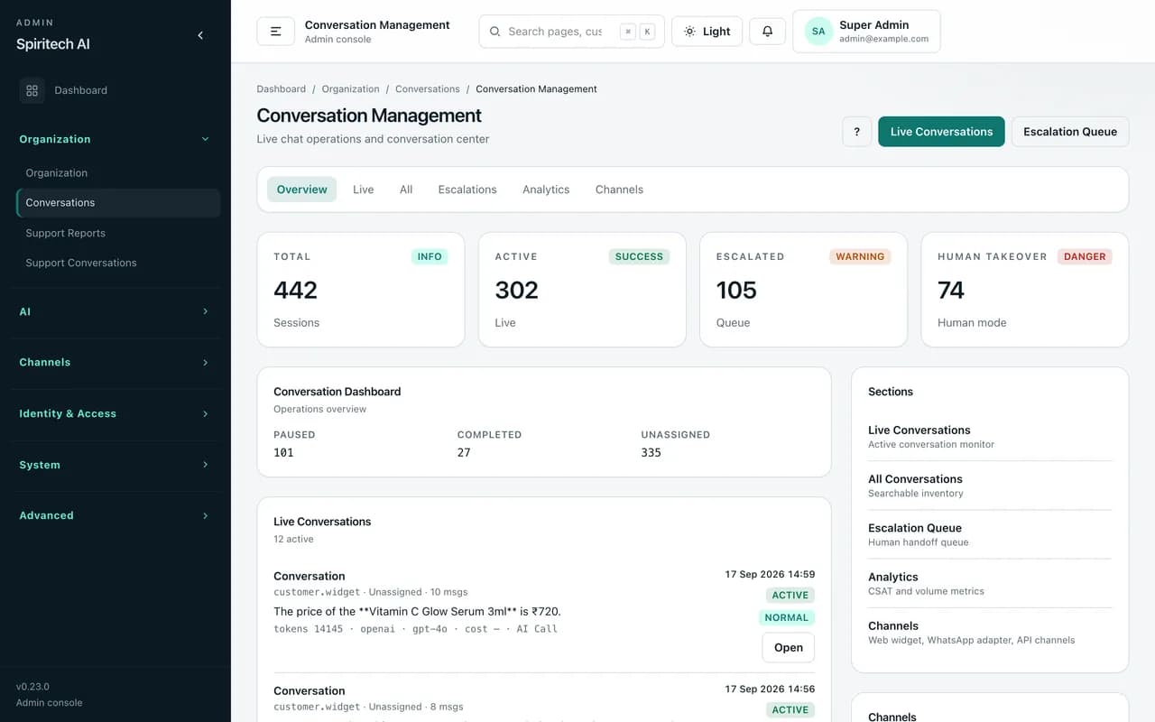Click the SUCCESS badge on Active card
Screen dimensions: 1155x722
click(639, 256)
